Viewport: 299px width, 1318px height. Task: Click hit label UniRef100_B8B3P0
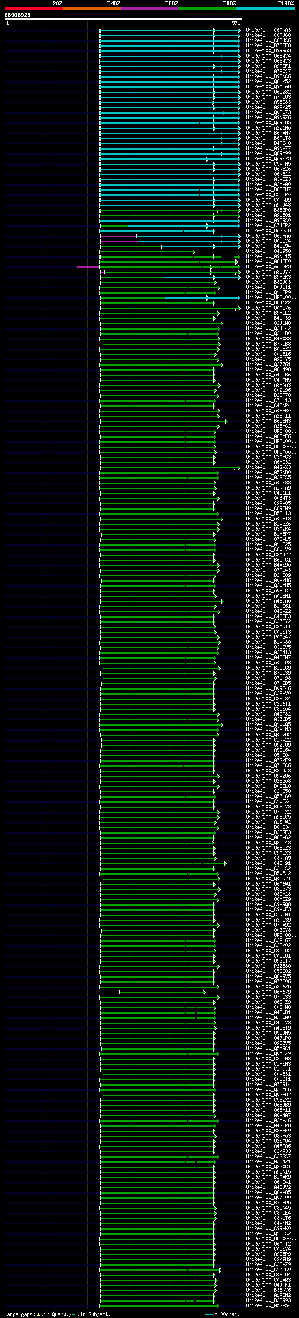[268, 210]
